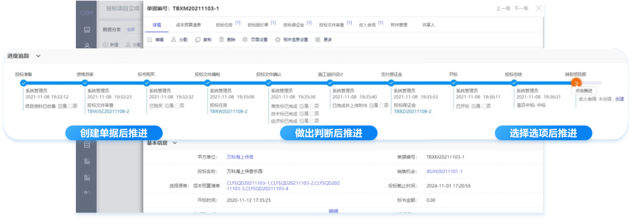Screen dimensions: 631x219
Task: Click the orange double-arrow advance icon
Action: click(x=576, y=83)
